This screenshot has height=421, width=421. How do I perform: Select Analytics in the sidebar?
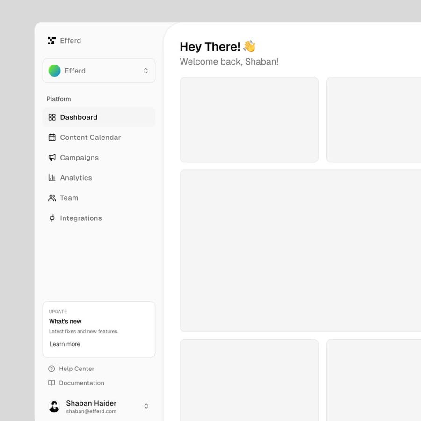(x=76, y=178)
